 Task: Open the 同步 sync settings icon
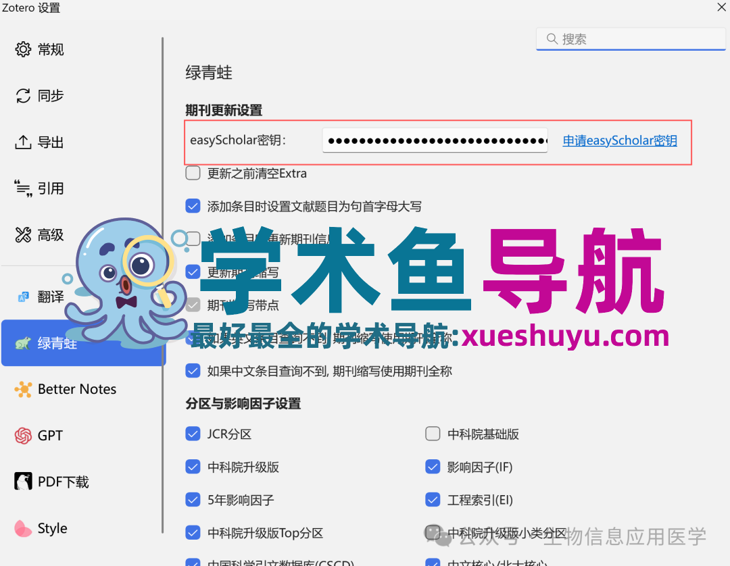[23, 96]
